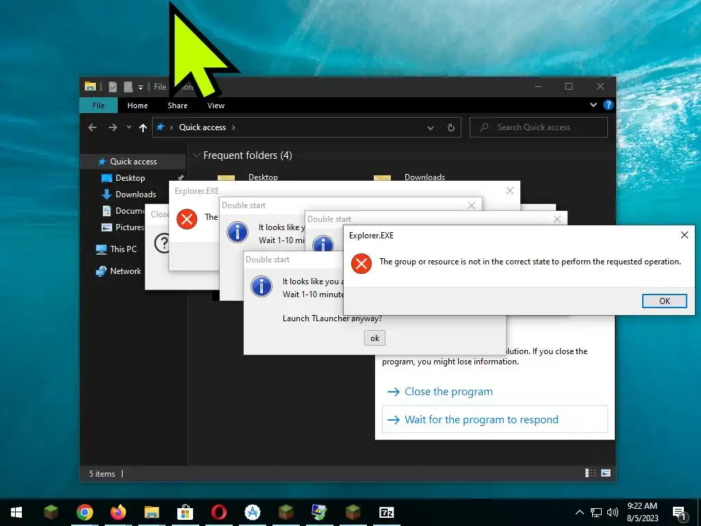Open the Recent locations dropdown arrow

(x=129, y=127)
